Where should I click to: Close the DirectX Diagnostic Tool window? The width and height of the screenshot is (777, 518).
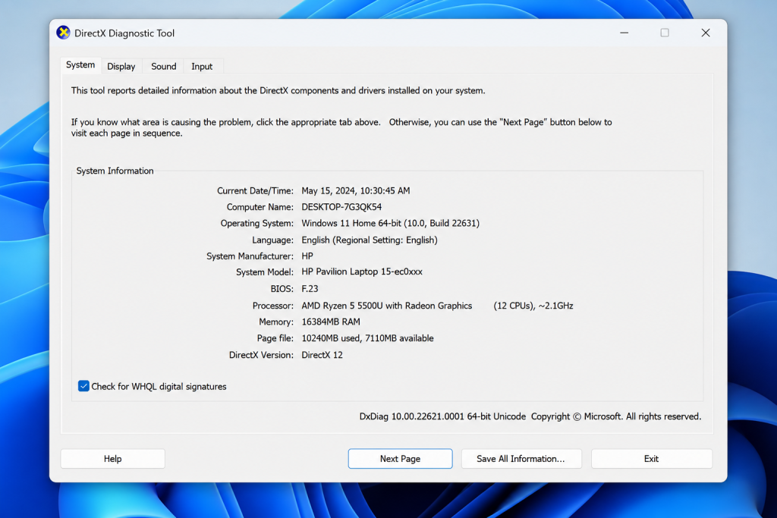(x=706, y=33)
